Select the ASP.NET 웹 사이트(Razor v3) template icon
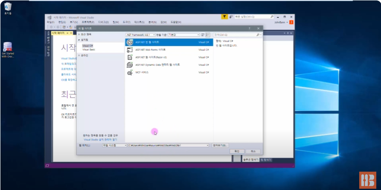 click(x=130, y=57)
